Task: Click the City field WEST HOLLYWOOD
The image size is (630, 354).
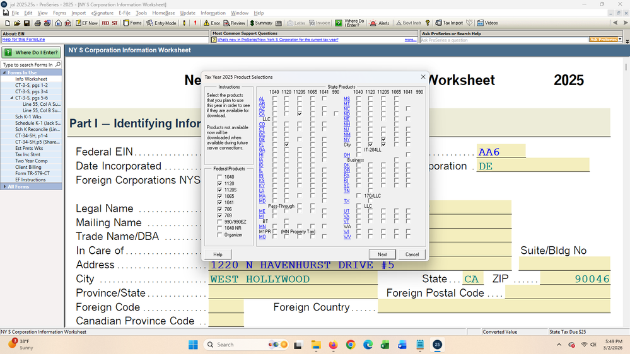Action: point(293,279)
